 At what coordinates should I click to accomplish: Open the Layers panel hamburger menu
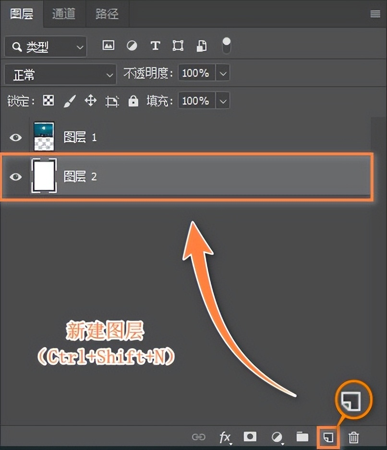click(x=375, y=14)
